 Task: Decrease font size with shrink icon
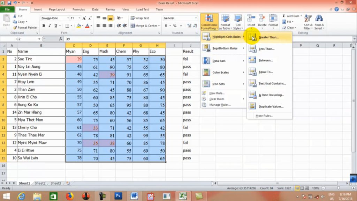(x=90, y=18)
